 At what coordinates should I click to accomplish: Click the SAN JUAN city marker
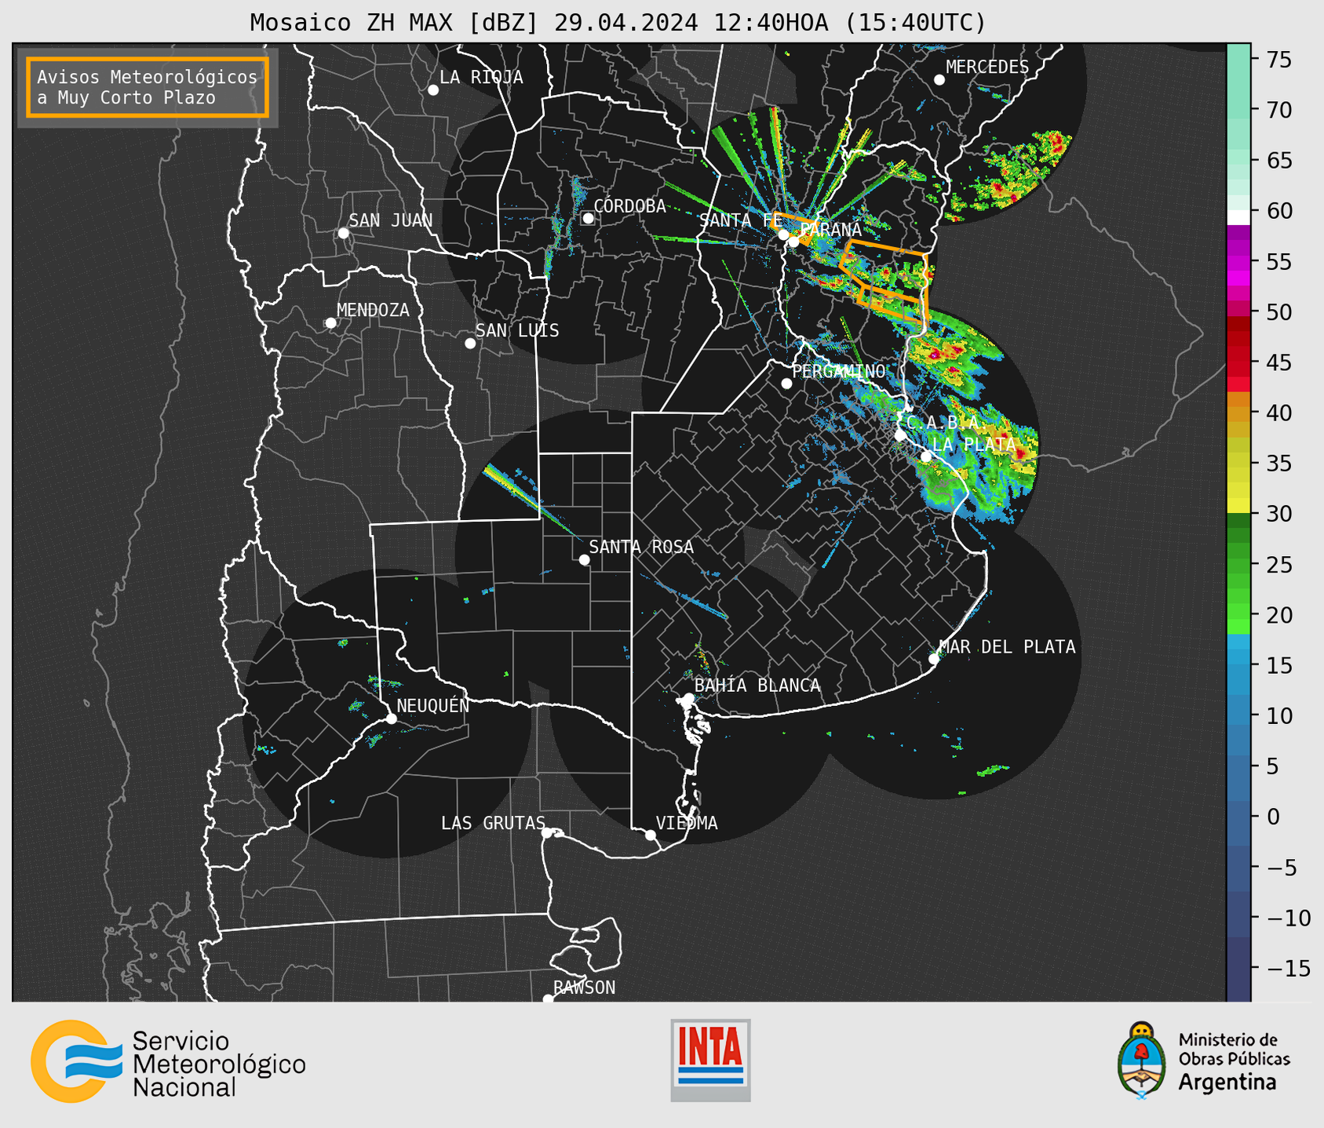point(343,233)
